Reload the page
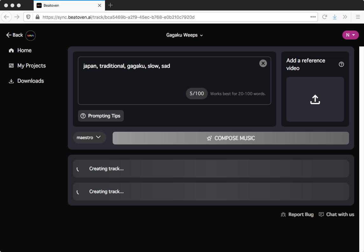 (x=325, y=17)
